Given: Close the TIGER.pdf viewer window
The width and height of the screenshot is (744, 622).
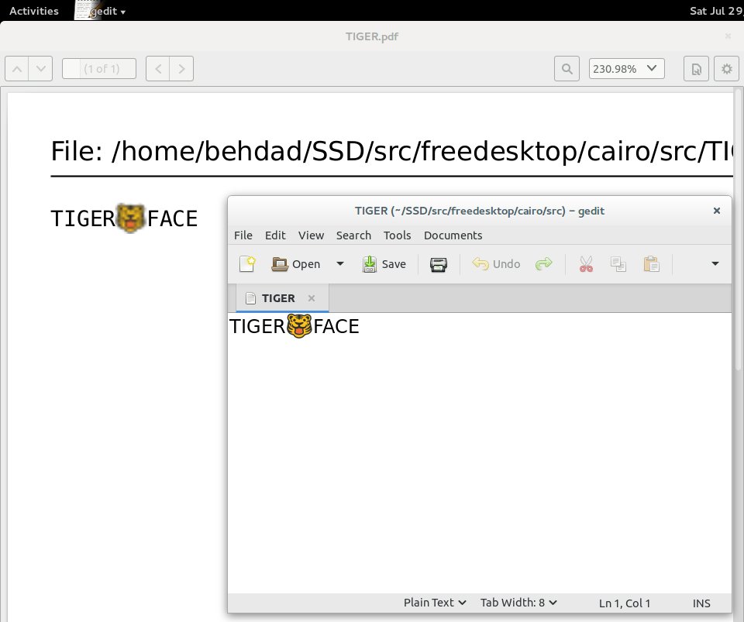Looking at the screenshot, I should pos(728,36).
